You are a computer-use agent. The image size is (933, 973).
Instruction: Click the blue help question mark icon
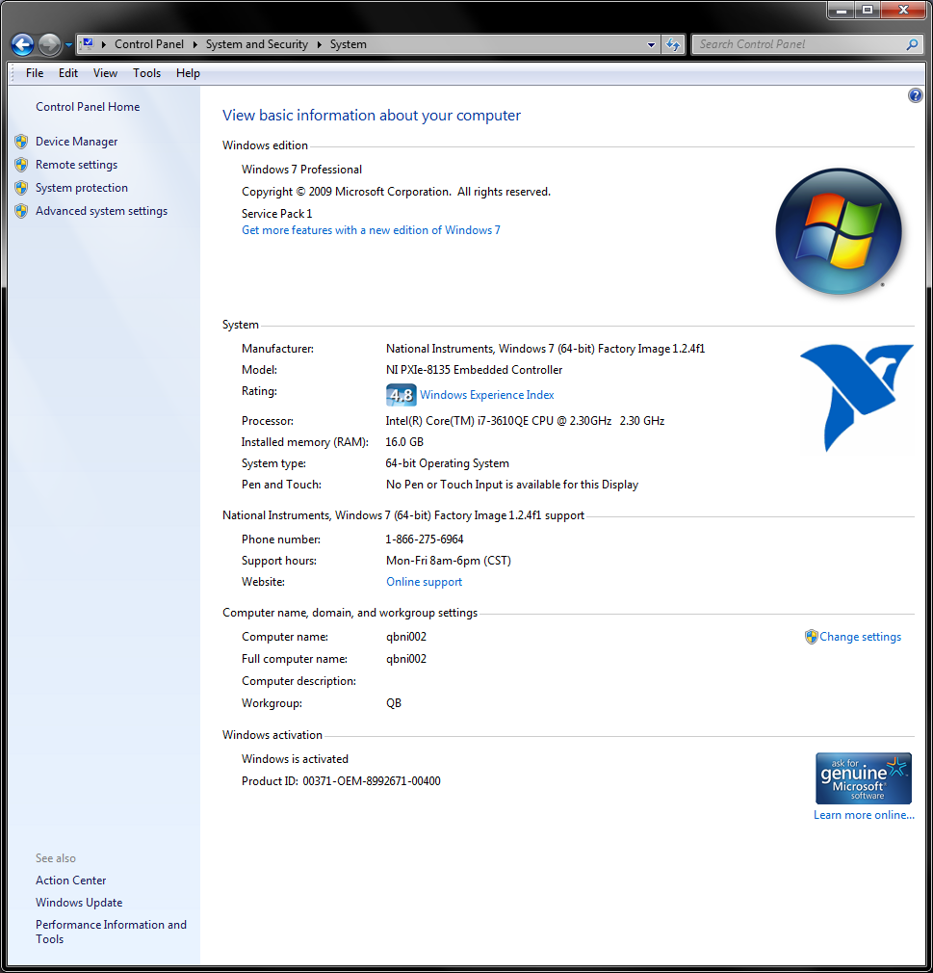tap(915, 95)
